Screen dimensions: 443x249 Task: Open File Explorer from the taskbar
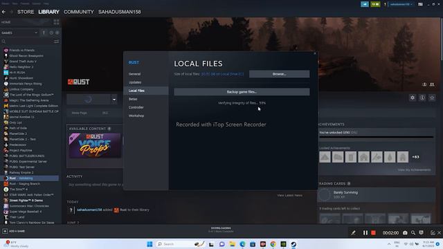click(233, 244)
